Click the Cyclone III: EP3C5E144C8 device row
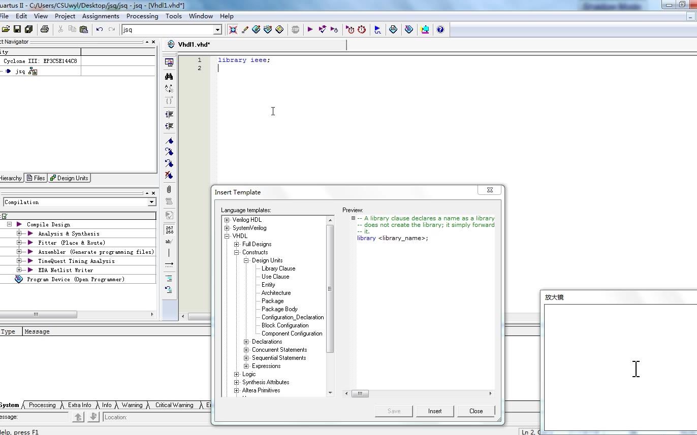The height and width of the screenshot is (435, 697). tap(40, 61)
